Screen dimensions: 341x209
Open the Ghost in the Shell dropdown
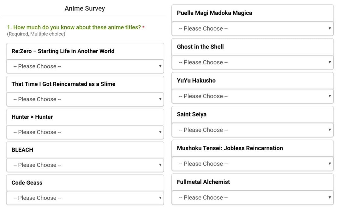252,62
